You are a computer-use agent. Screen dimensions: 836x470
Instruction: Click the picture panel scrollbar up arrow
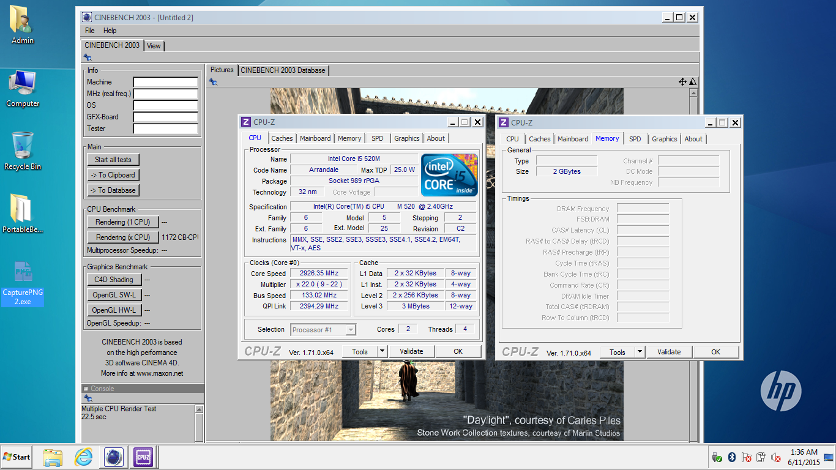(693, 93)
